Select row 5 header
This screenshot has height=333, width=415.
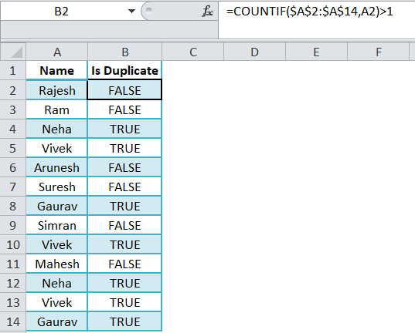click(x=12, y=148)
